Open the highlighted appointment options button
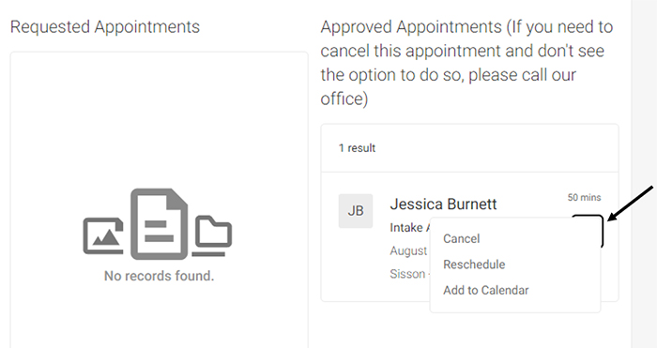 588,231
